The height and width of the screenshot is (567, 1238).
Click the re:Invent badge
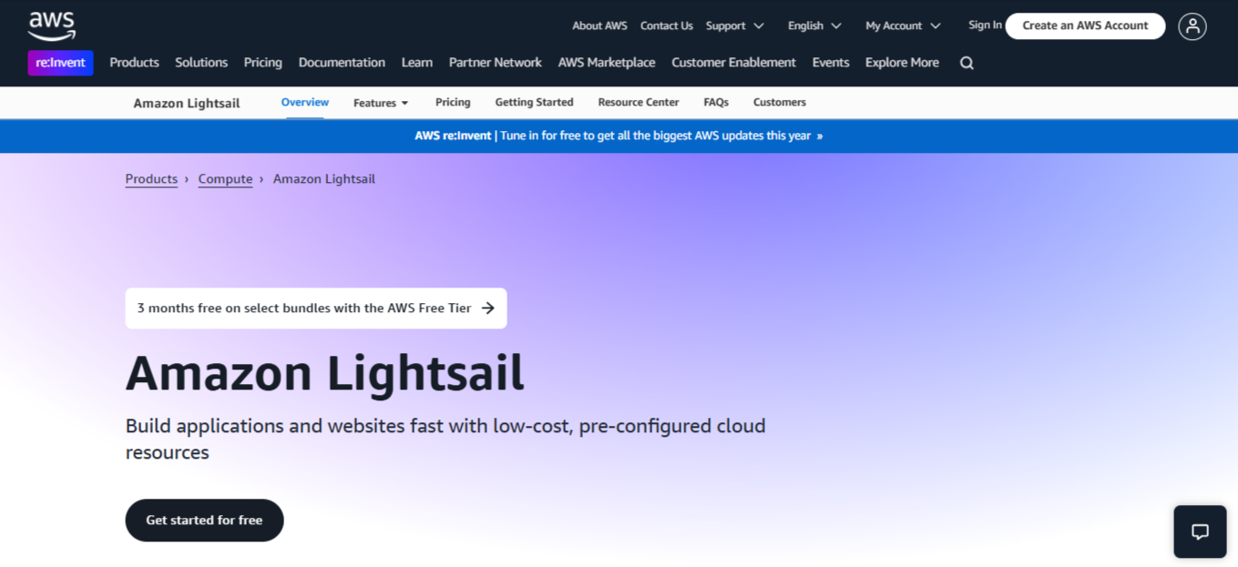(x=61, y=63)
